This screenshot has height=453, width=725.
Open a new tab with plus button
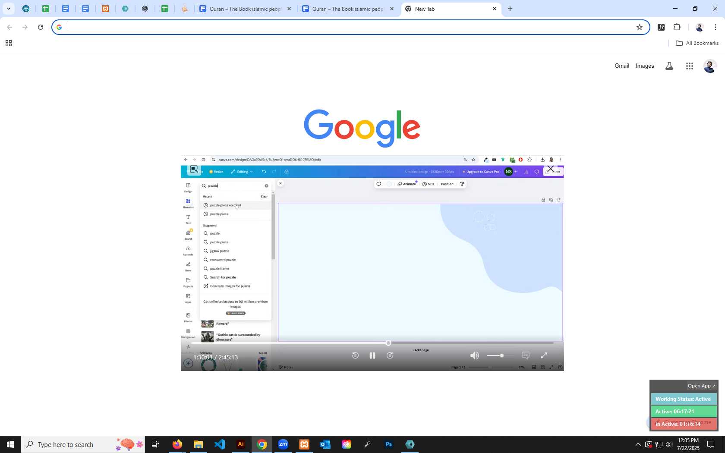(510, 9)
